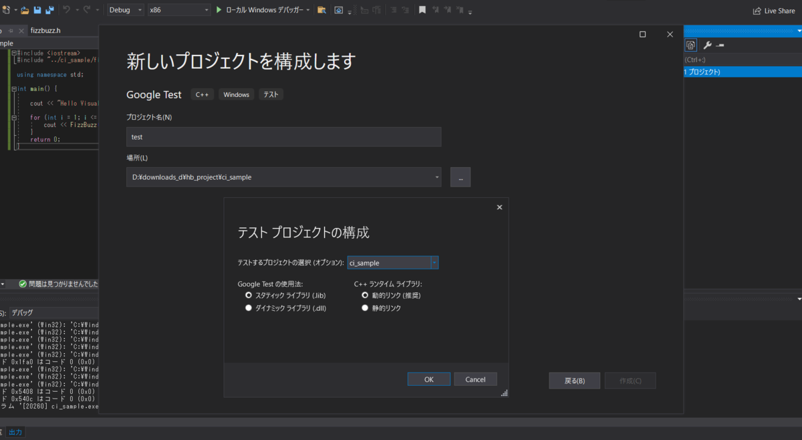The height and width of the screenshot is (440, 802).
Task: Open the x86 platform dropdown
Action: [x=178, y=10]
